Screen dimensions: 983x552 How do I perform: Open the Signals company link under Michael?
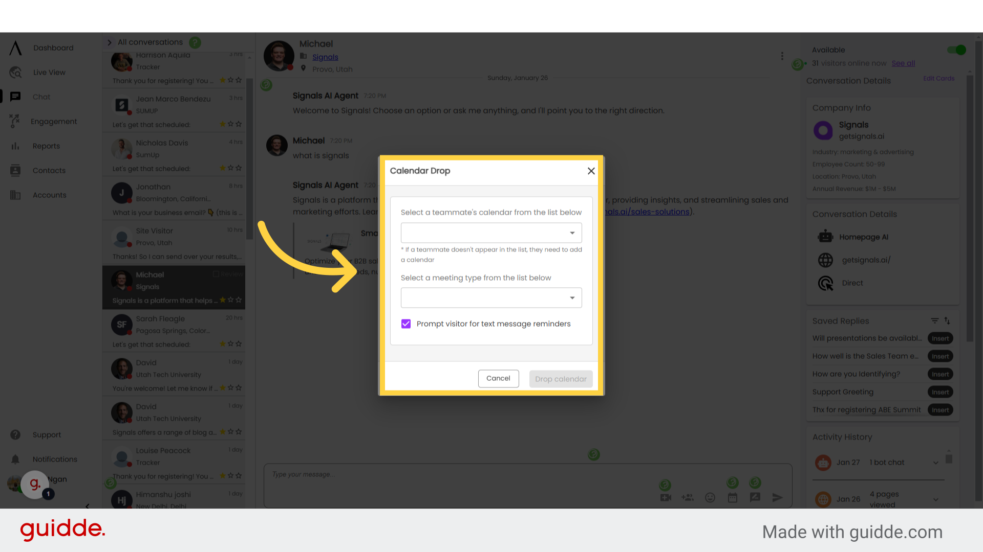click(325, 57)
